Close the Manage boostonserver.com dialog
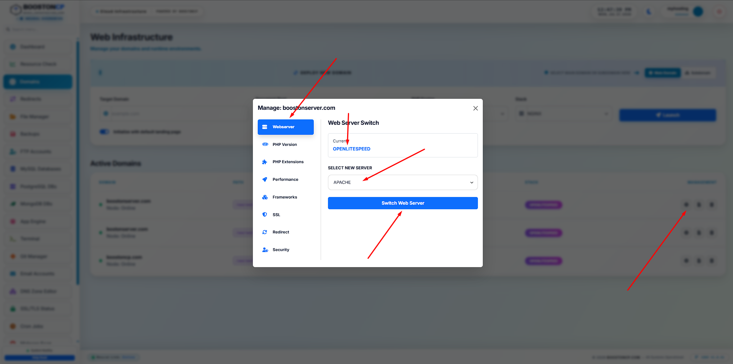The image size is (733, 364). (476, 108)
